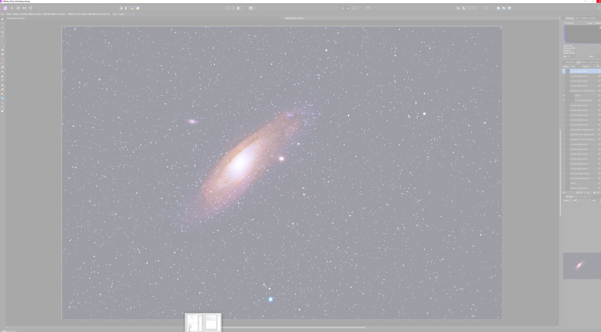
Task: Open the Color panel tab
Action: (x=577, y=18)
